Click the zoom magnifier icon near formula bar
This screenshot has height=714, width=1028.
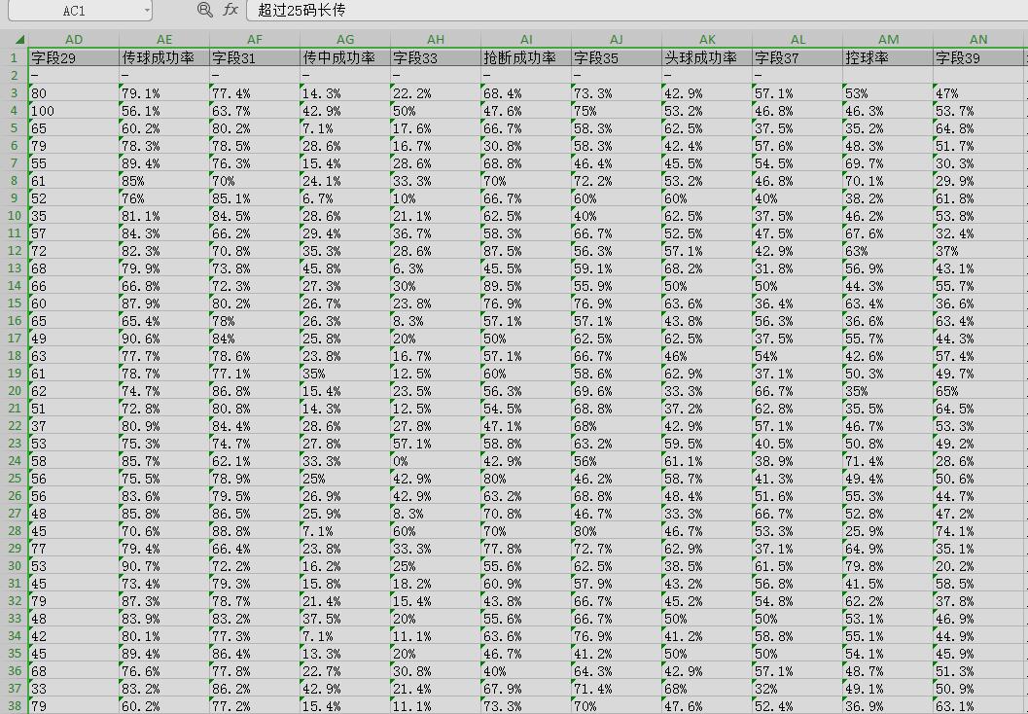[x=204, y=10]
